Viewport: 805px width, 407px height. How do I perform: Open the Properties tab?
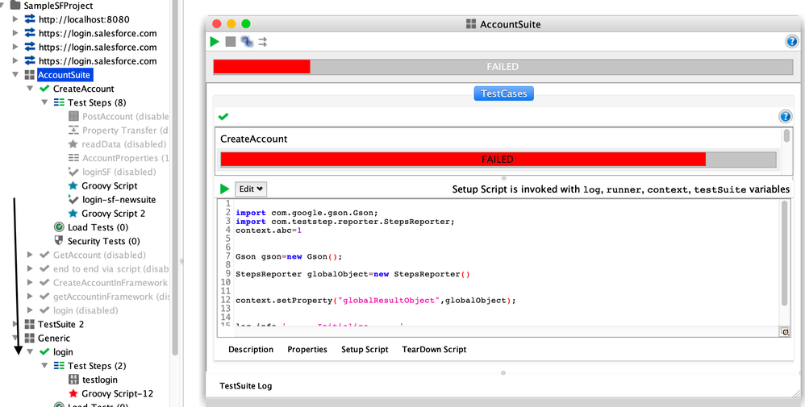pyautogui.click(x=307, y=350)
